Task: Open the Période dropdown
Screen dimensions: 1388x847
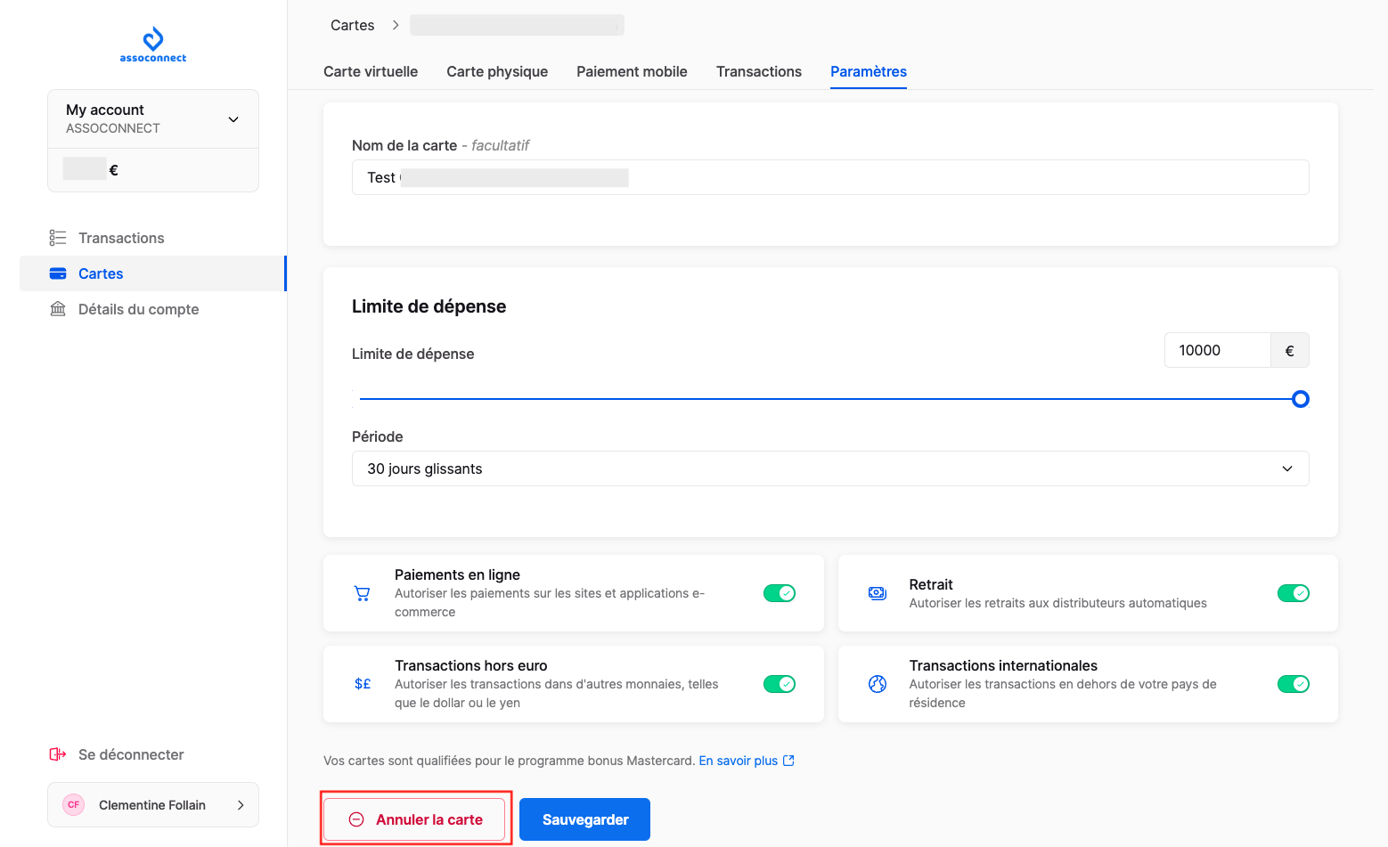Action: 830,468
